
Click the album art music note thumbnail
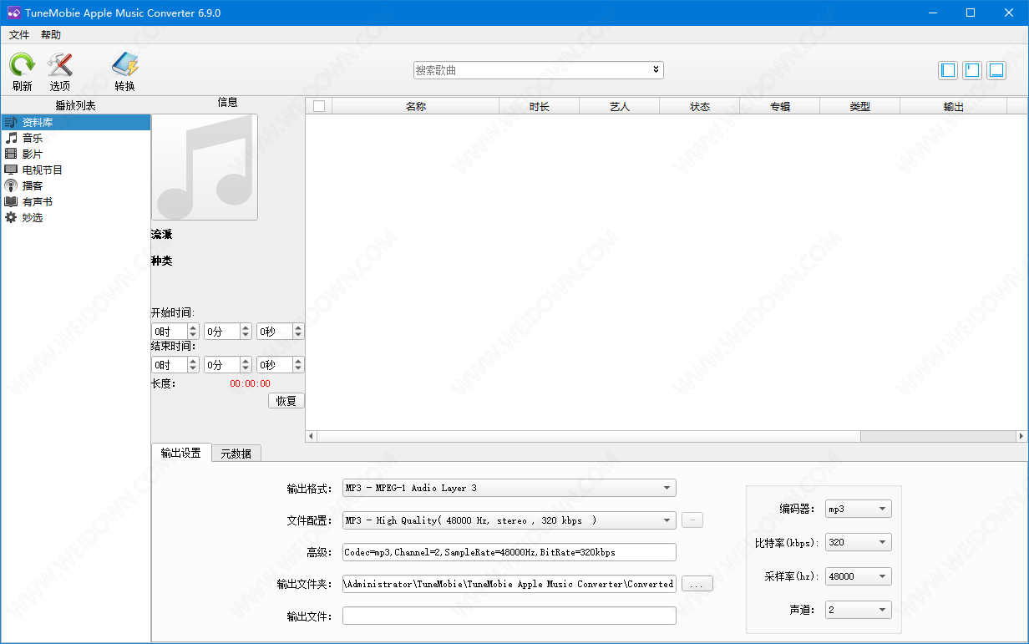click(205, 167)
